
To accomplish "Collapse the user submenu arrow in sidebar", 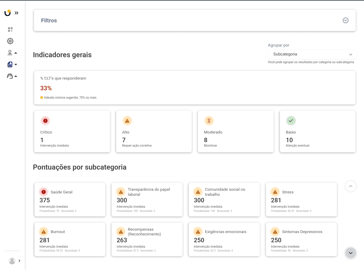I will coord(16,53).
